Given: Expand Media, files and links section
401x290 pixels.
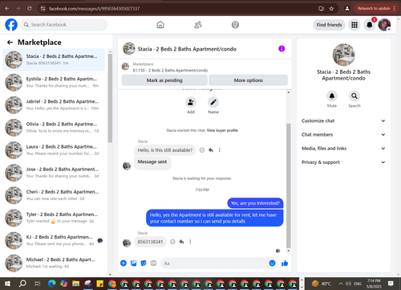Looking at the screenshot, I should (x=343, y=149).
